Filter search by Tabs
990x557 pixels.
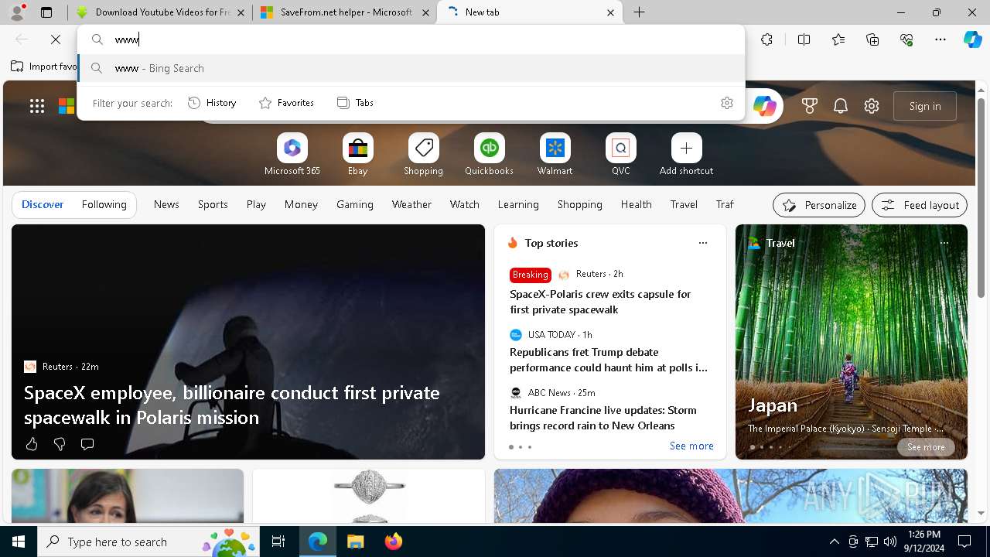[356, 103]
